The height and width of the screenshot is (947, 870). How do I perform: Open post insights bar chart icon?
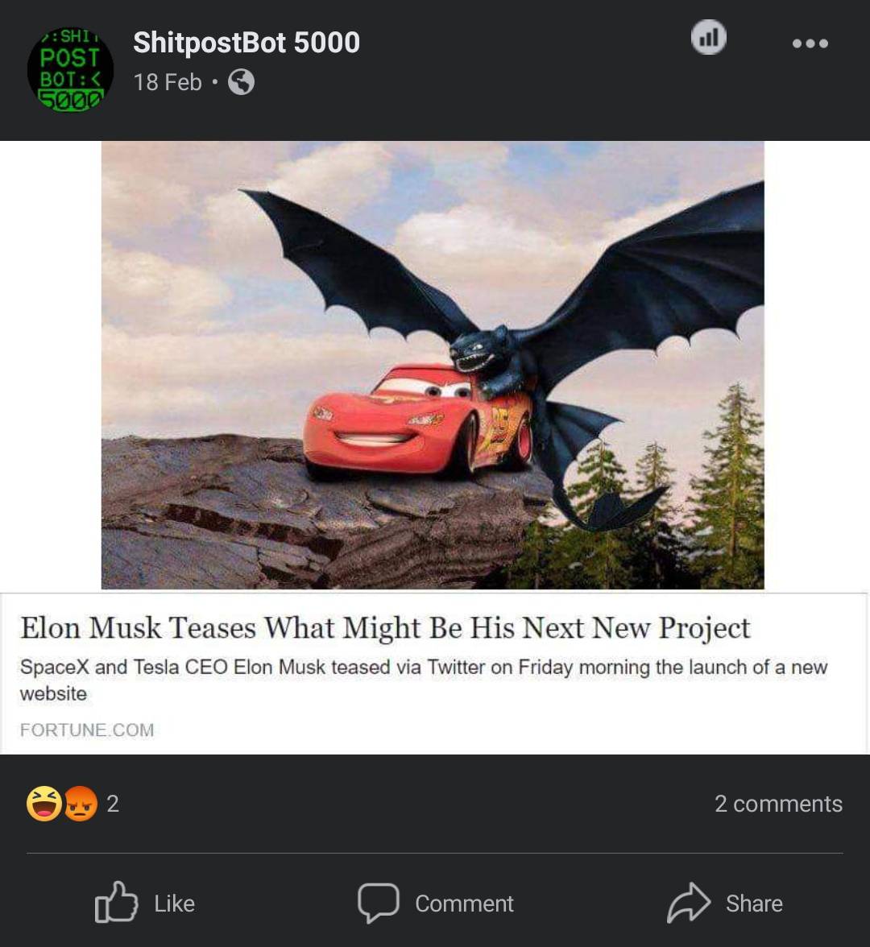click(x=708, y=37)
